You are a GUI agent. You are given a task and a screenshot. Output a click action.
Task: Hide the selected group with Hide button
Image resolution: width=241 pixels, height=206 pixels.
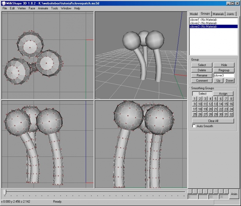click(224, 65)
